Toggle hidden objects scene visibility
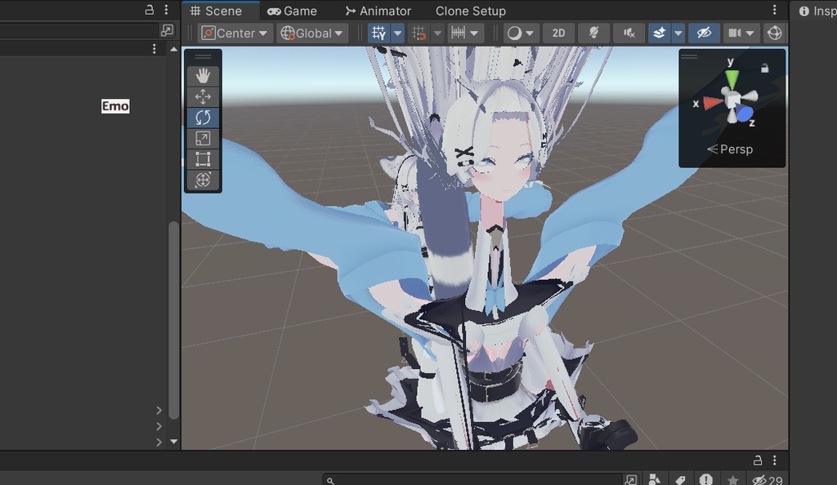Viewport: 837px width, 485px height. click(704, 33)
